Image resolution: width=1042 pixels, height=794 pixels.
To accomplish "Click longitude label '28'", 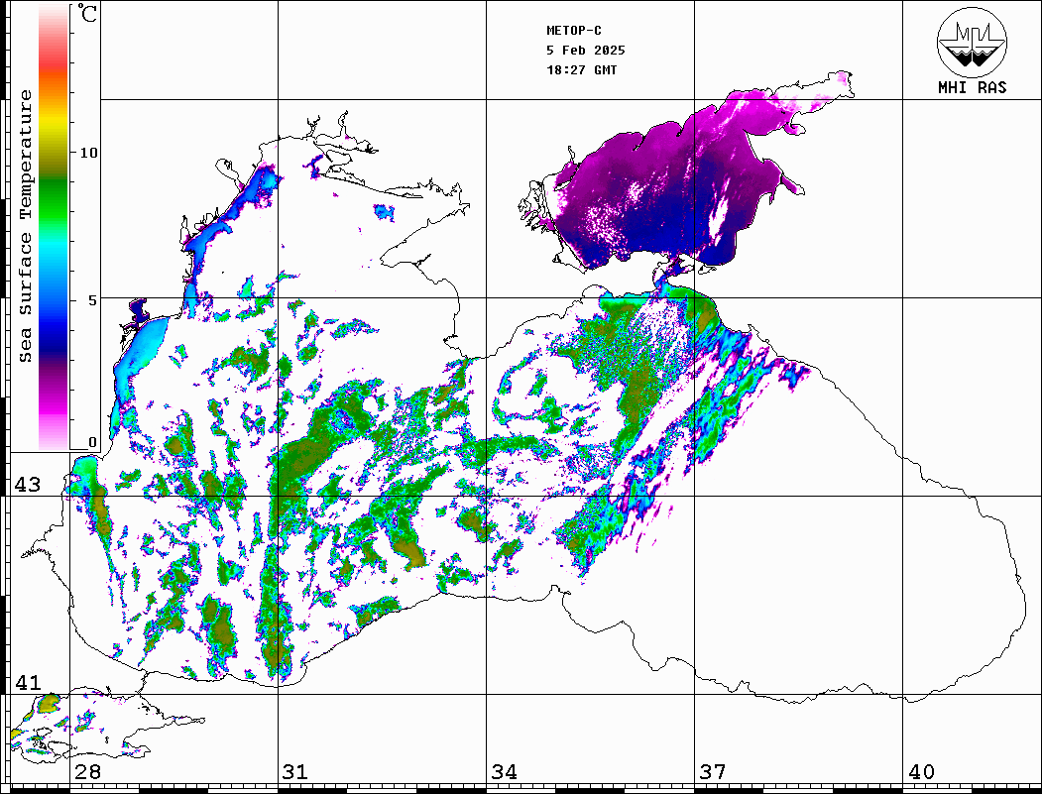I will [x=87, y=772].
